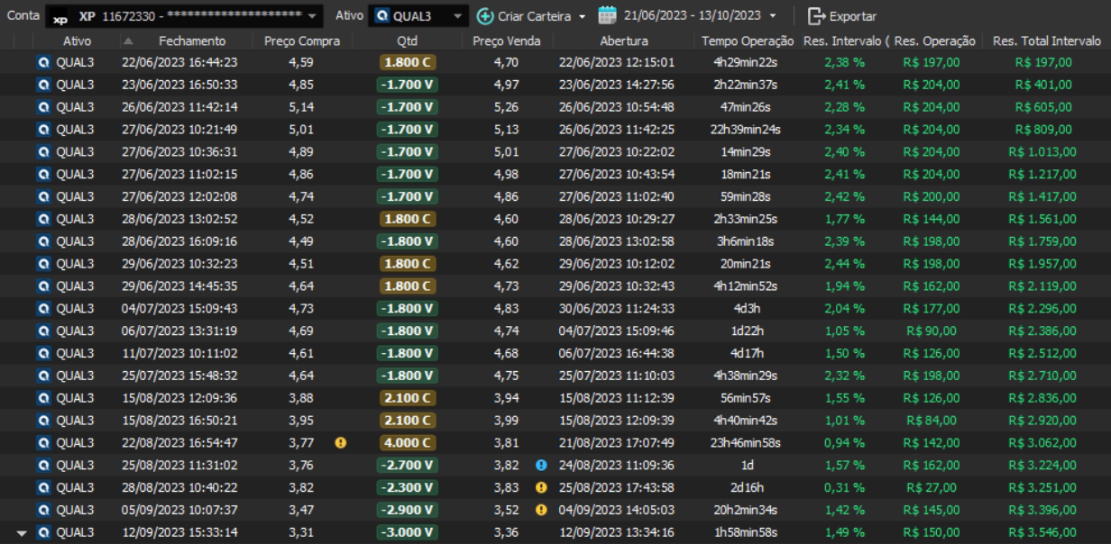This screenshot has height=544, width=1111.
Task: Click the yellow warning icon beside price 3,83
Action: click(x=542, y=488)
